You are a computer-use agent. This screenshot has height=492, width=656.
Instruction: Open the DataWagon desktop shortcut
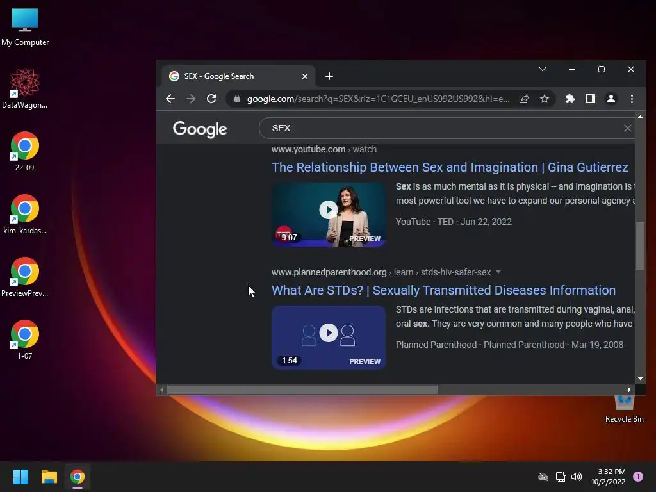click(x=25, y=88)
